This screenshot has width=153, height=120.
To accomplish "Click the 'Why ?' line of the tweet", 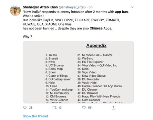I will click(x=27, y=37).
